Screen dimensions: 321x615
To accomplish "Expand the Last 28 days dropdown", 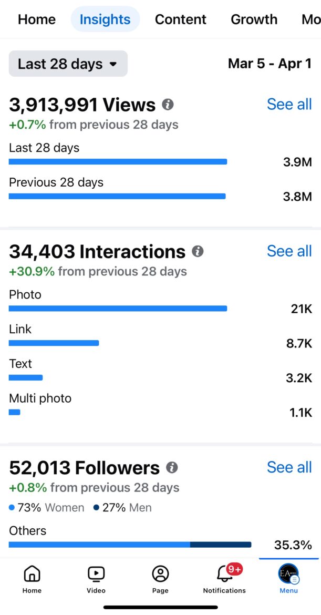I will 68,64.
